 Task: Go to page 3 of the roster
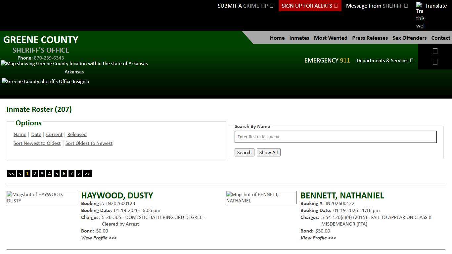[42, 173]
